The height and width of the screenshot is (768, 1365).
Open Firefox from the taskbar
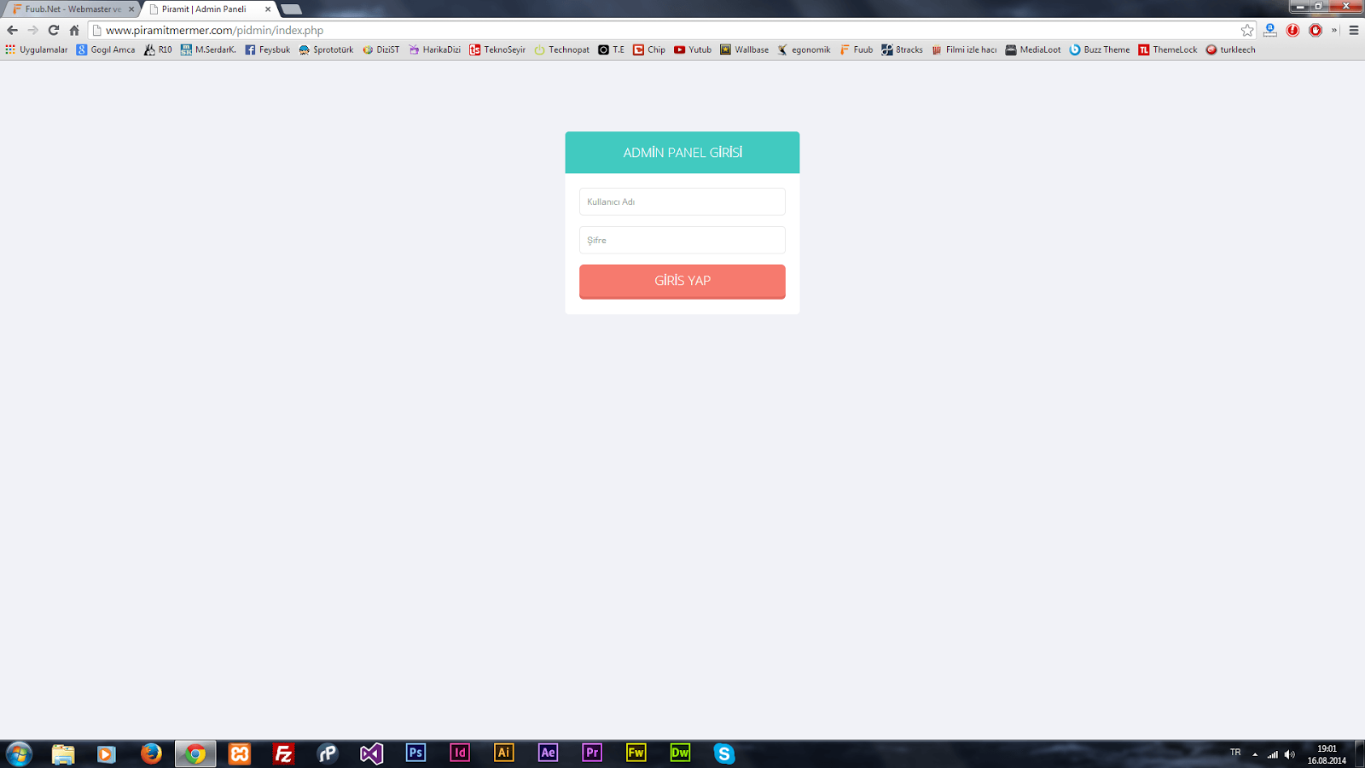click(151, 753)
